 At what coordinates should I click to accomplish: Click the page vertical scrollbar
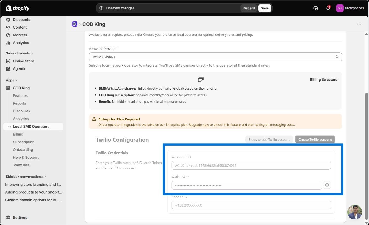pos(366,156)
